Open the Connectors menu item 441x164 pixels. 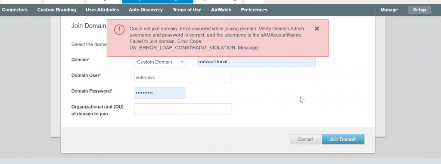15,10
